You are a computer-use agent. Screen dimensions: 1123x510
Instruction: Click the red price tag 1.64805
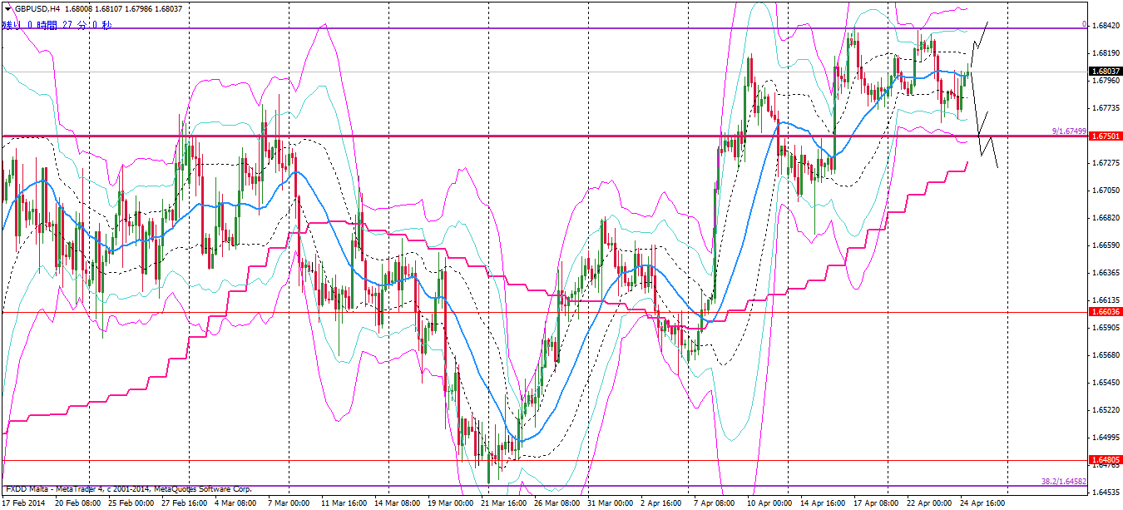1106,459
